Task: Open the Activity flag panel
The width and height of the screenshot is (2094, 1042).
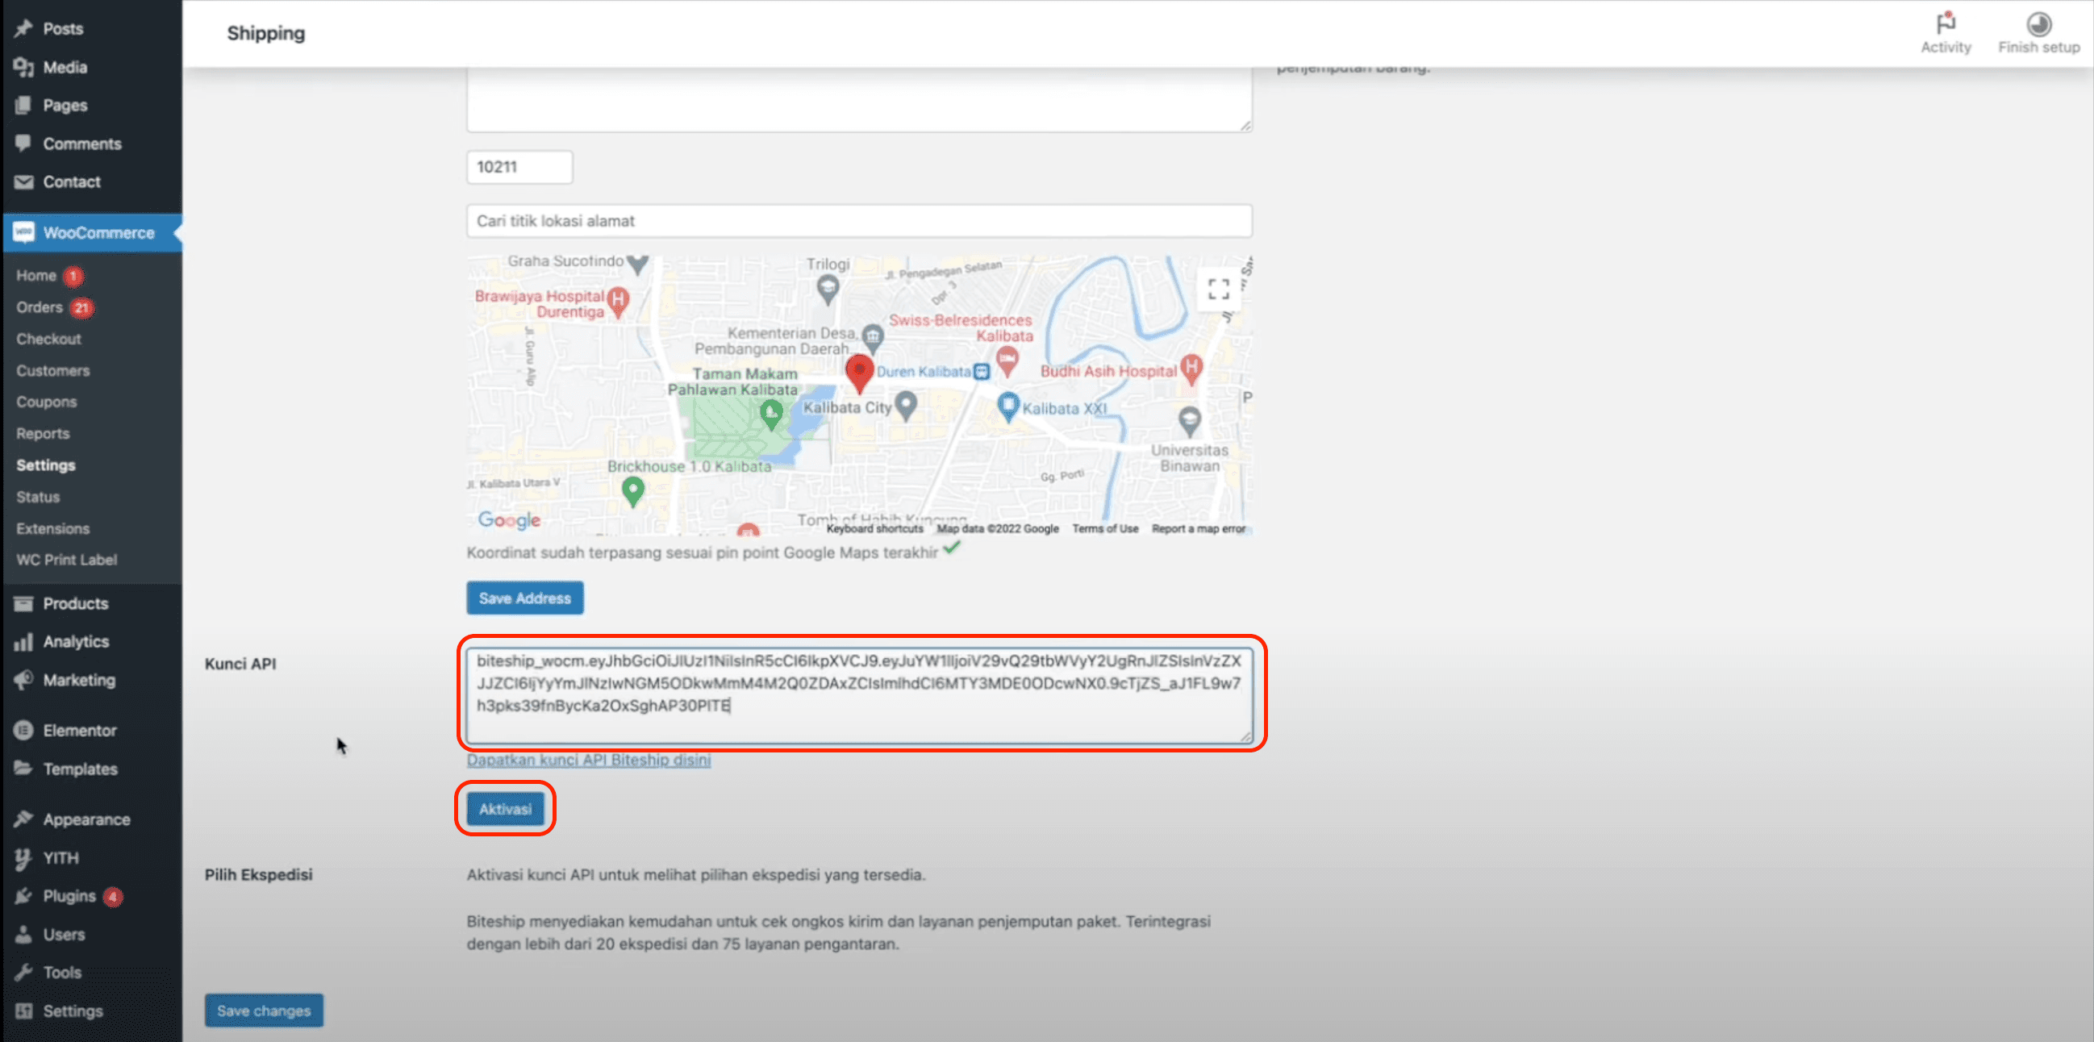Action: (x=1946, y=32)
